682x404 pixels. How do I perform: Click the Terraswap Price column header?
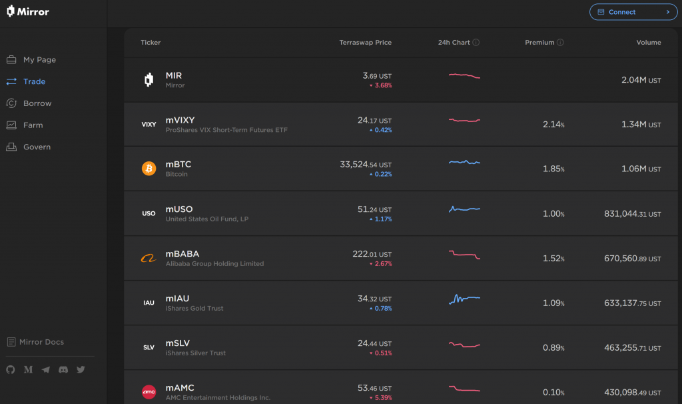click(x=366, y=42)
